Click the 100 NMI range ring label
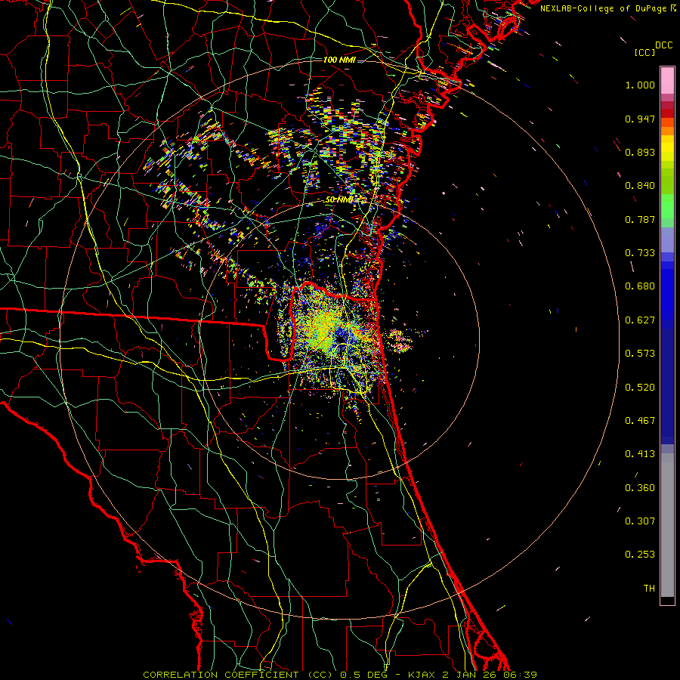Viewport: 680px width, 680px height. pos(339,60)
